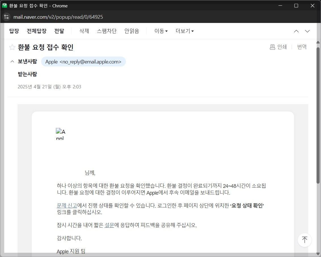Click the bold '요청 상태 확인' text

coord(247,205)
